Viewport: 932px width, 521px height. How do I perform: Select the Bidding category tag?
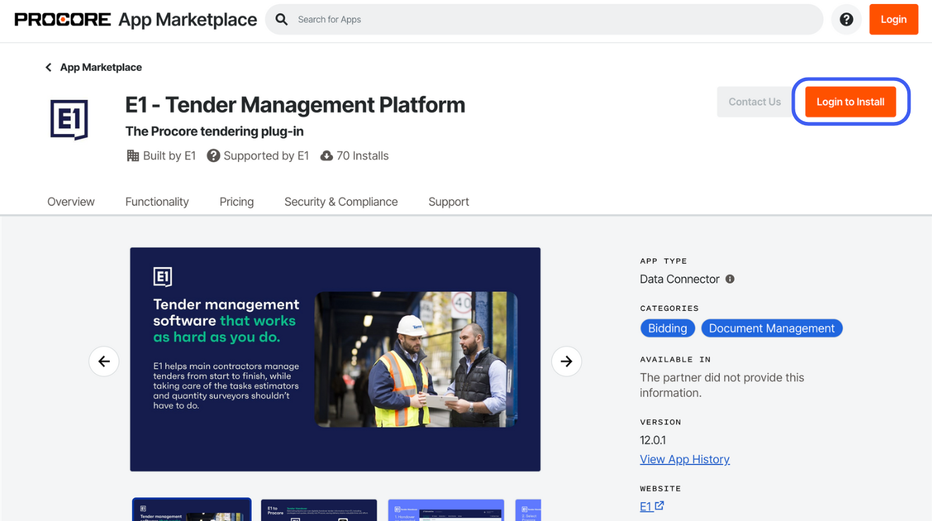[667, 328]
